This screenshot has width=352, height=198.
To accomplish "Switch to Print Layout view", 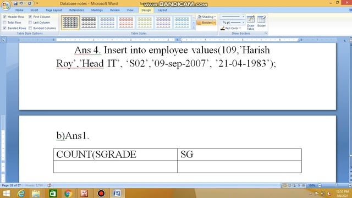I will click(x=285, y=185).
